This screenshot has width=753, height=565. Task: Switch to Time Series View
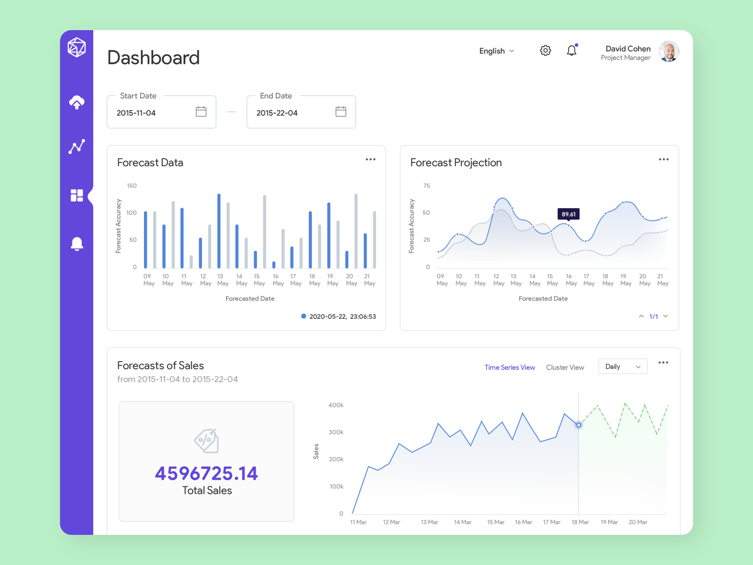coord(510,367)
